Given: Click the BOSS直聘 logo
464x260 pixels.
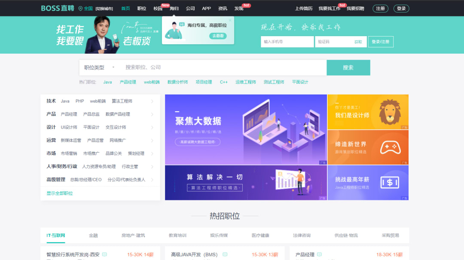Looking at the screenshot, I should point(58,8).
